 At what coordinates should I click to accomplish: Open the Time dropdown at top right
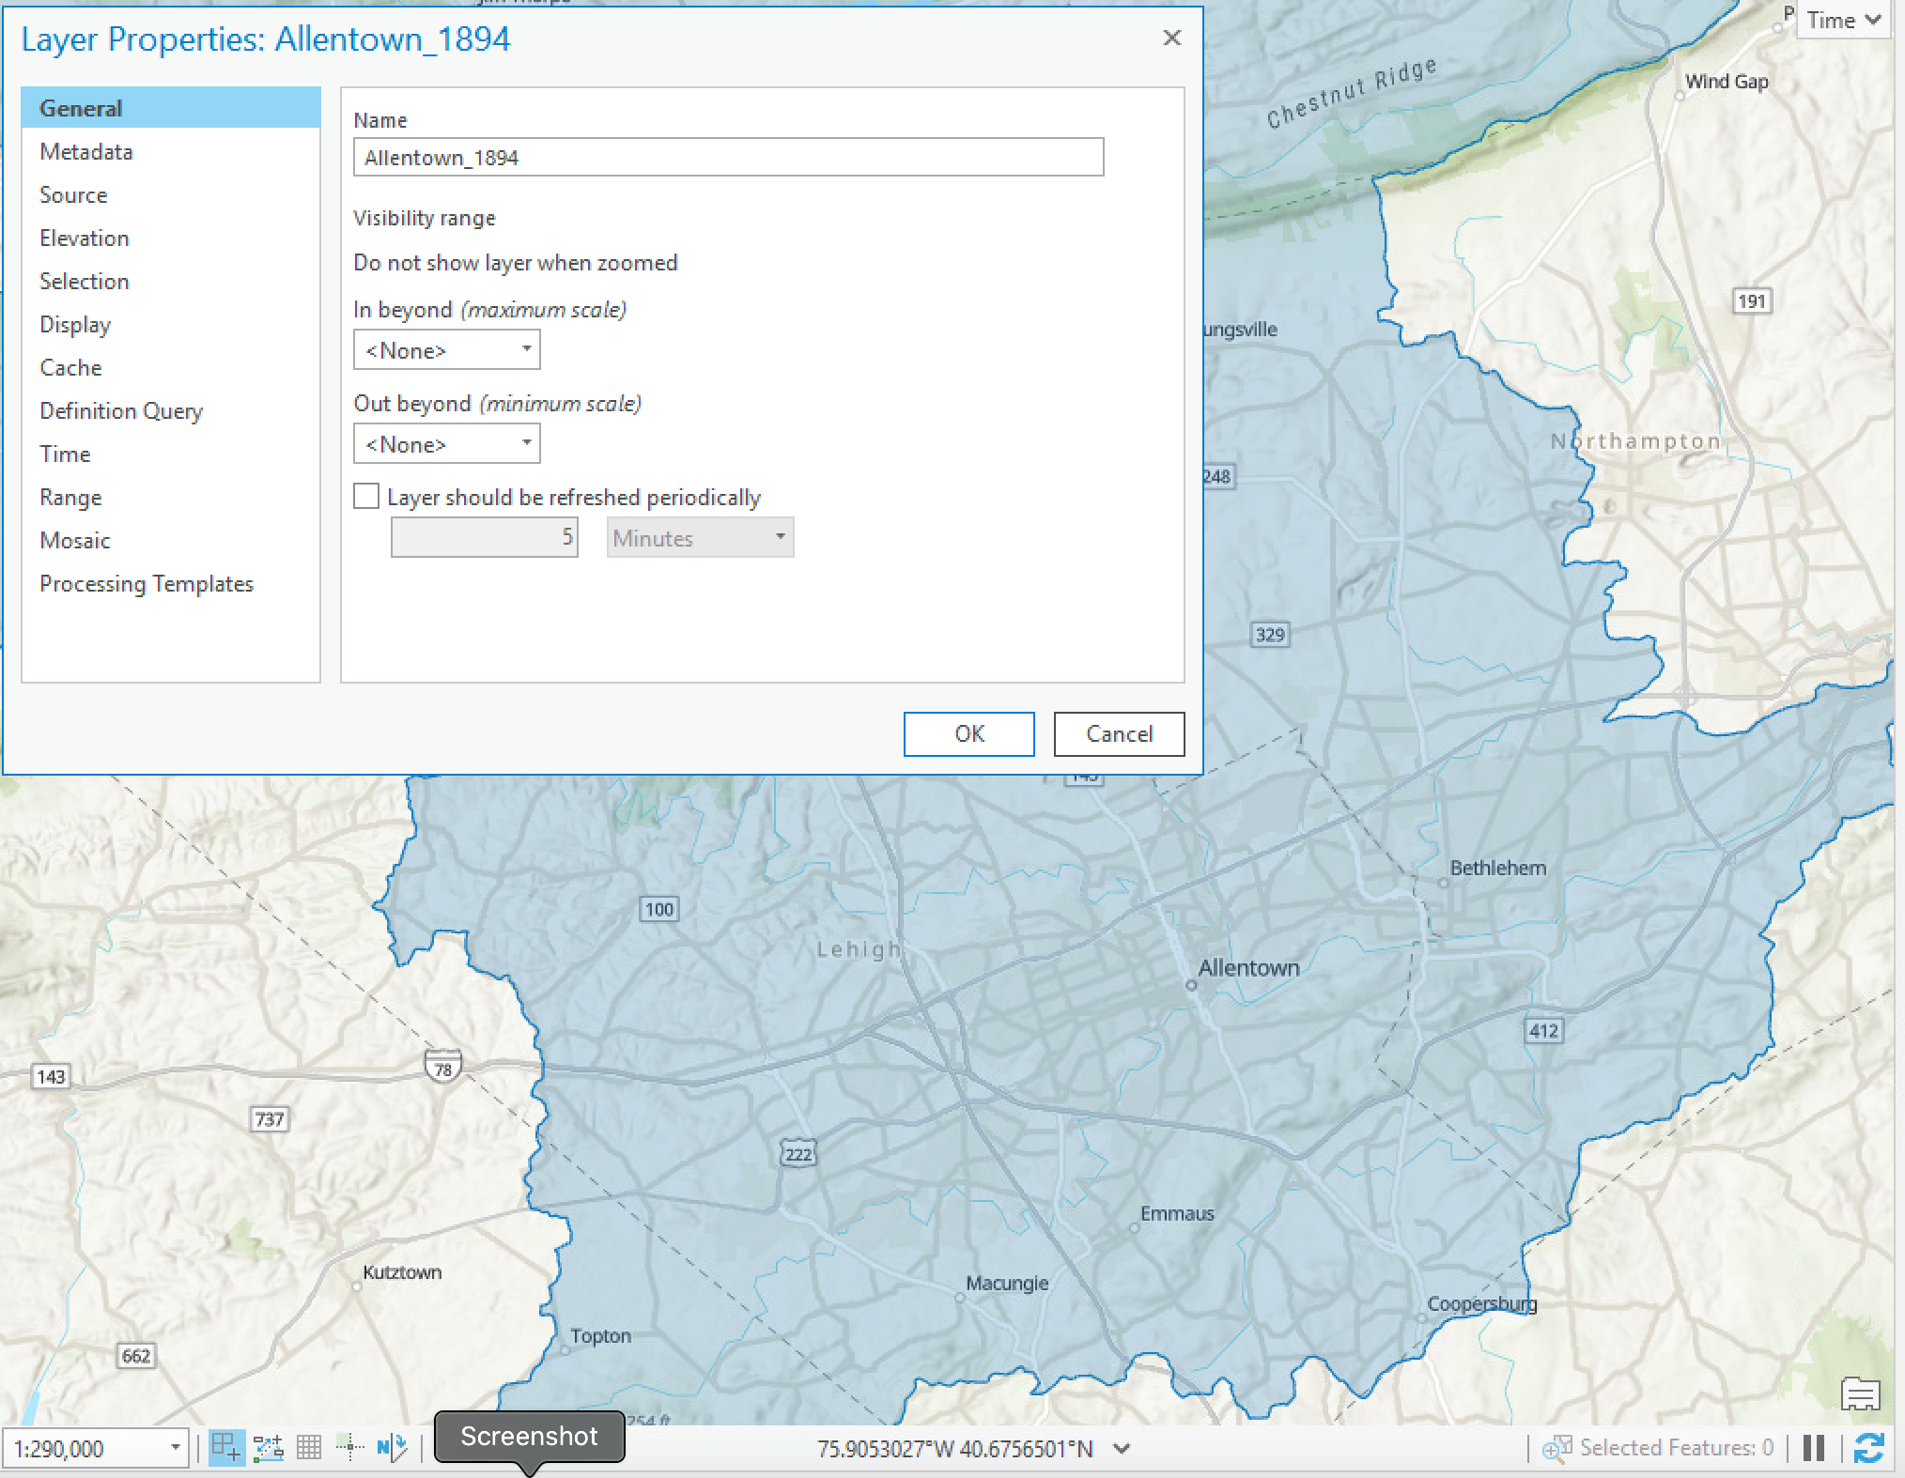click(x=1844, y=21)
